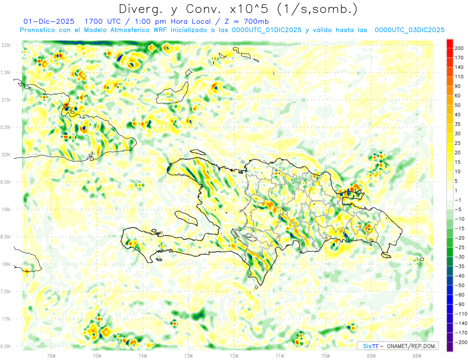The height and width of the screenshot is (361, 468).
Task: Click the colorbar value '-60'
Action: pyautogui.click(x=460, y=295)
